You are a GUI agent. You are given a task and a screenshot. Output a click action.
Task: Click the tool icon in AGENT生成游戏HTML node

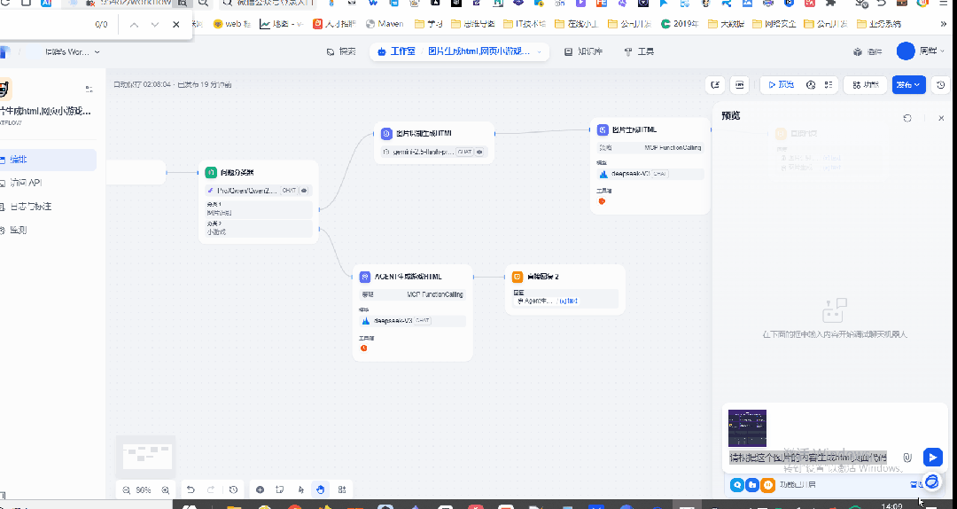point(364,348)
